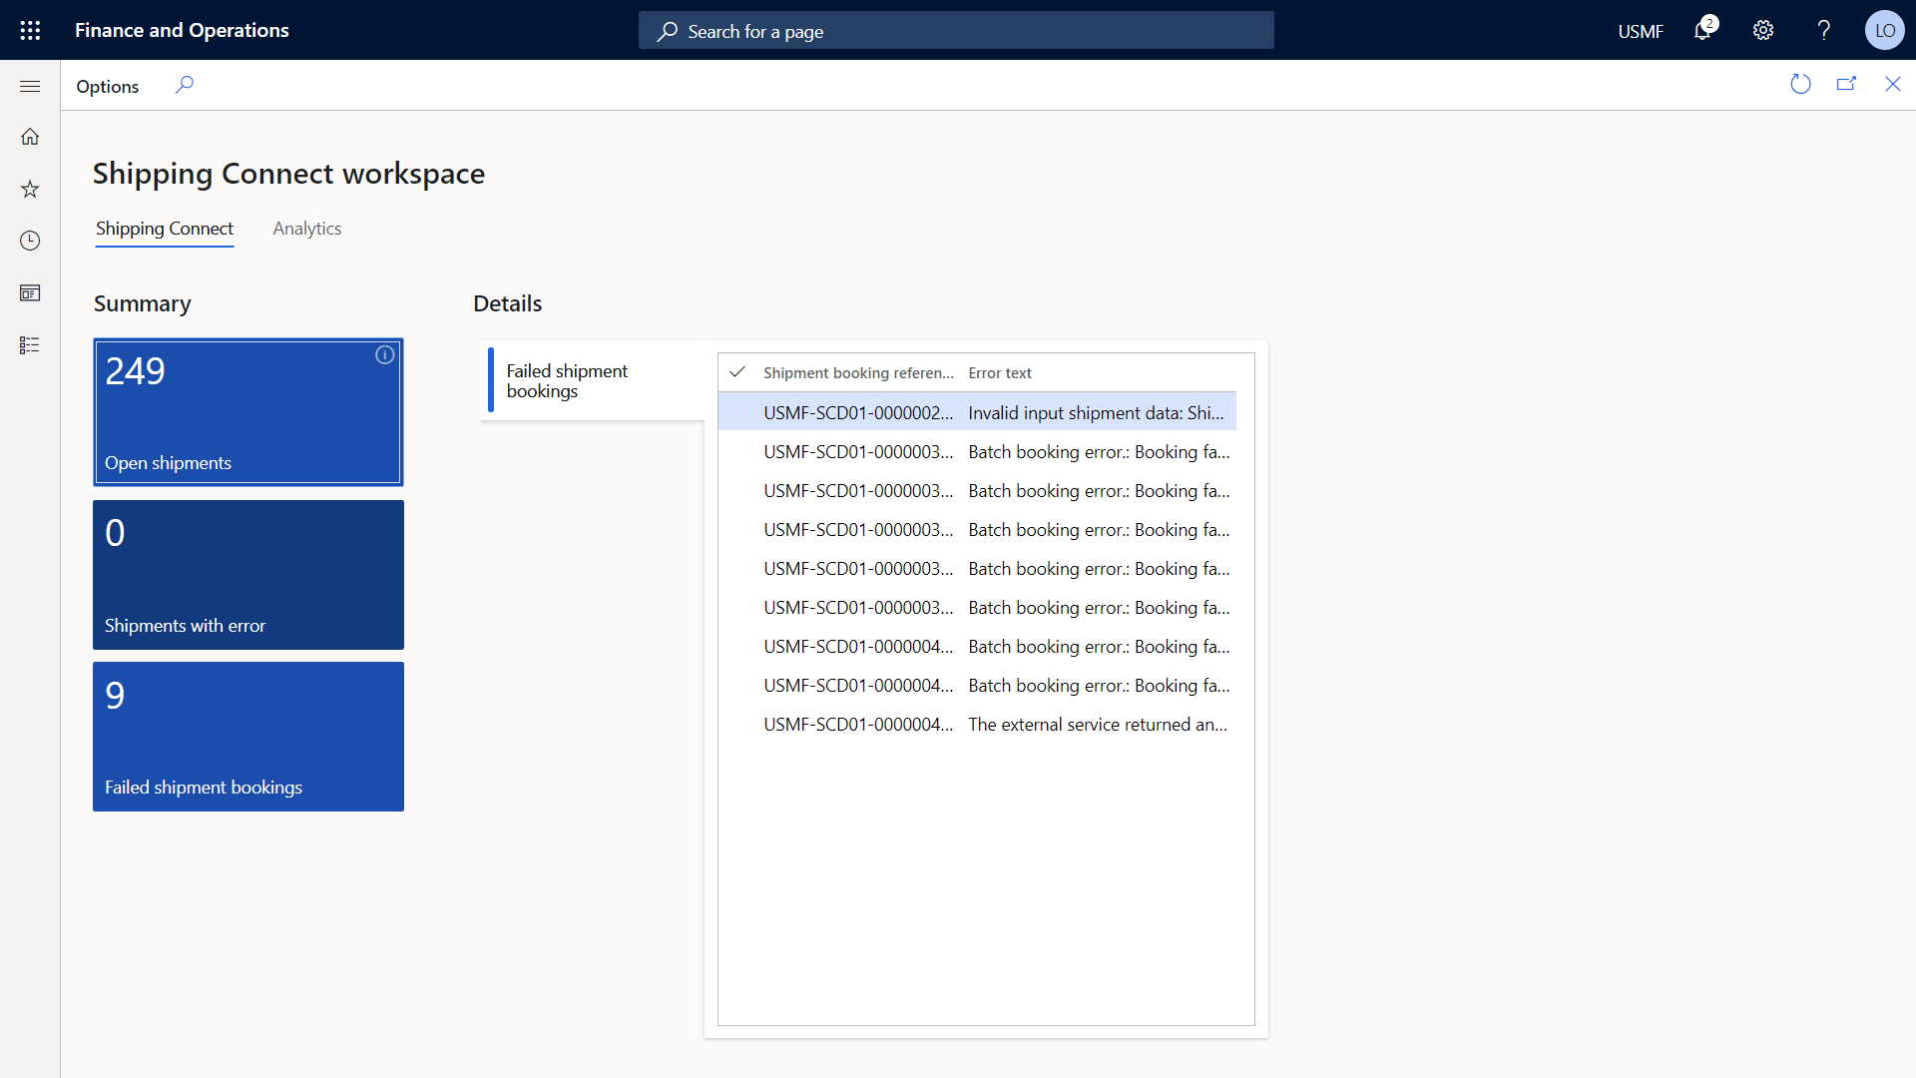Open the Settings gear menu

pos(1762,30)
